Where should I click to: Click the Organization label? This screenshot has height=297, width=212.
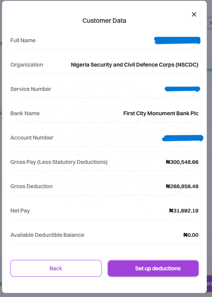click(x=27, y=65)
